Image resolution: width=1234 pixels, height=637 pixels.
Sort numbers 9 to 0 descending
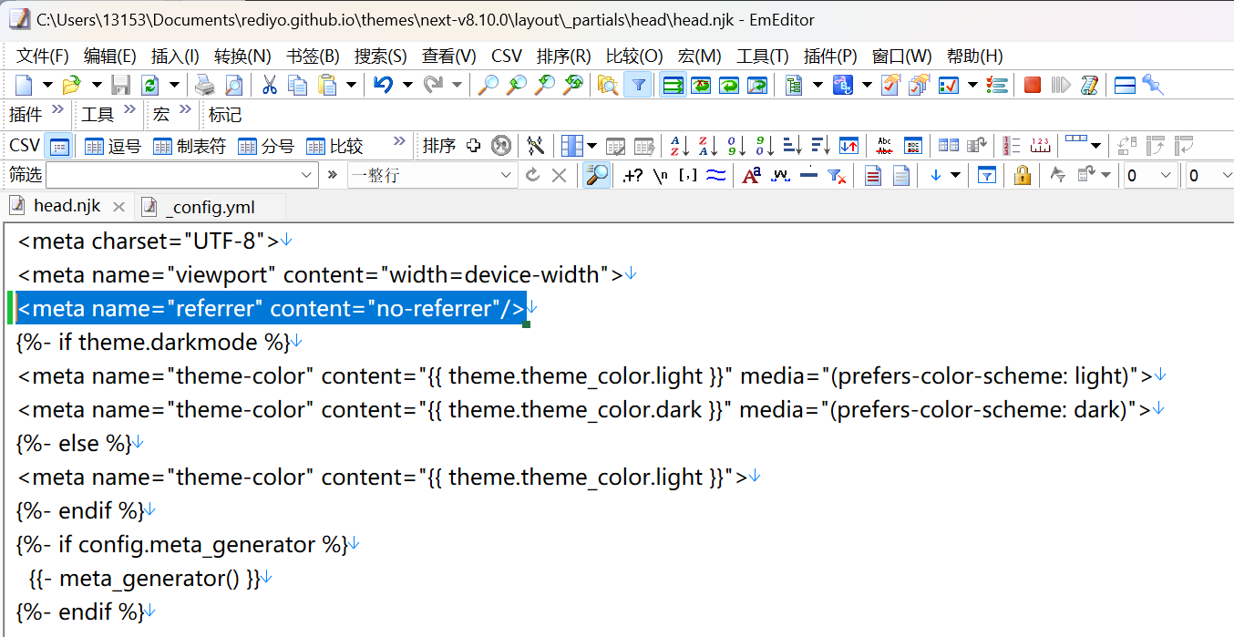[x=765, y=146]
